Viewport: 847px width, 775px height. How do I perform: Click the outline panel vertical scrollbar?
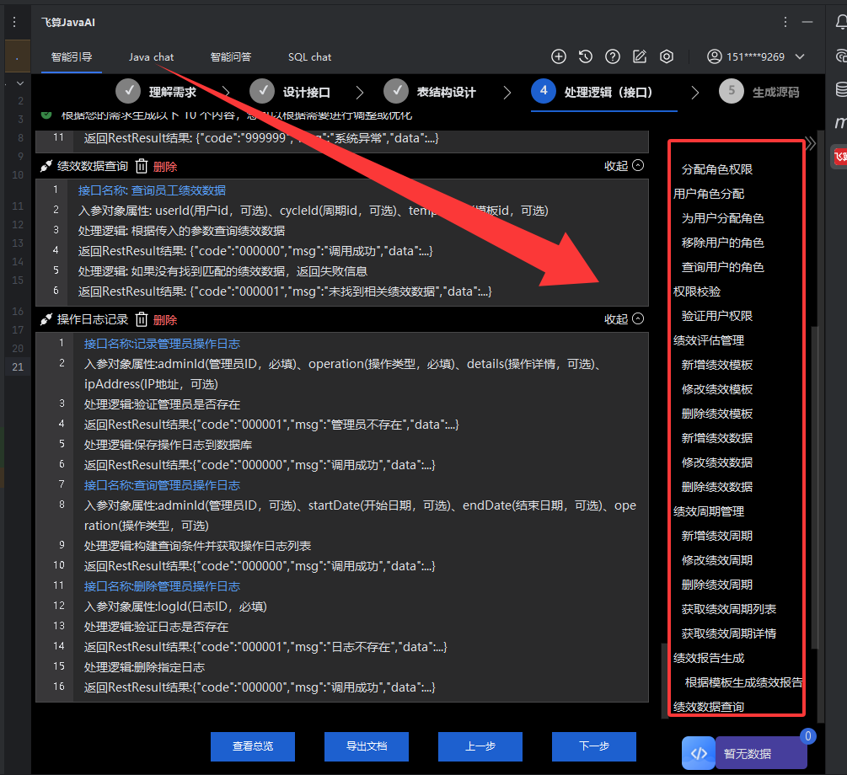click(x=815, y=486)
